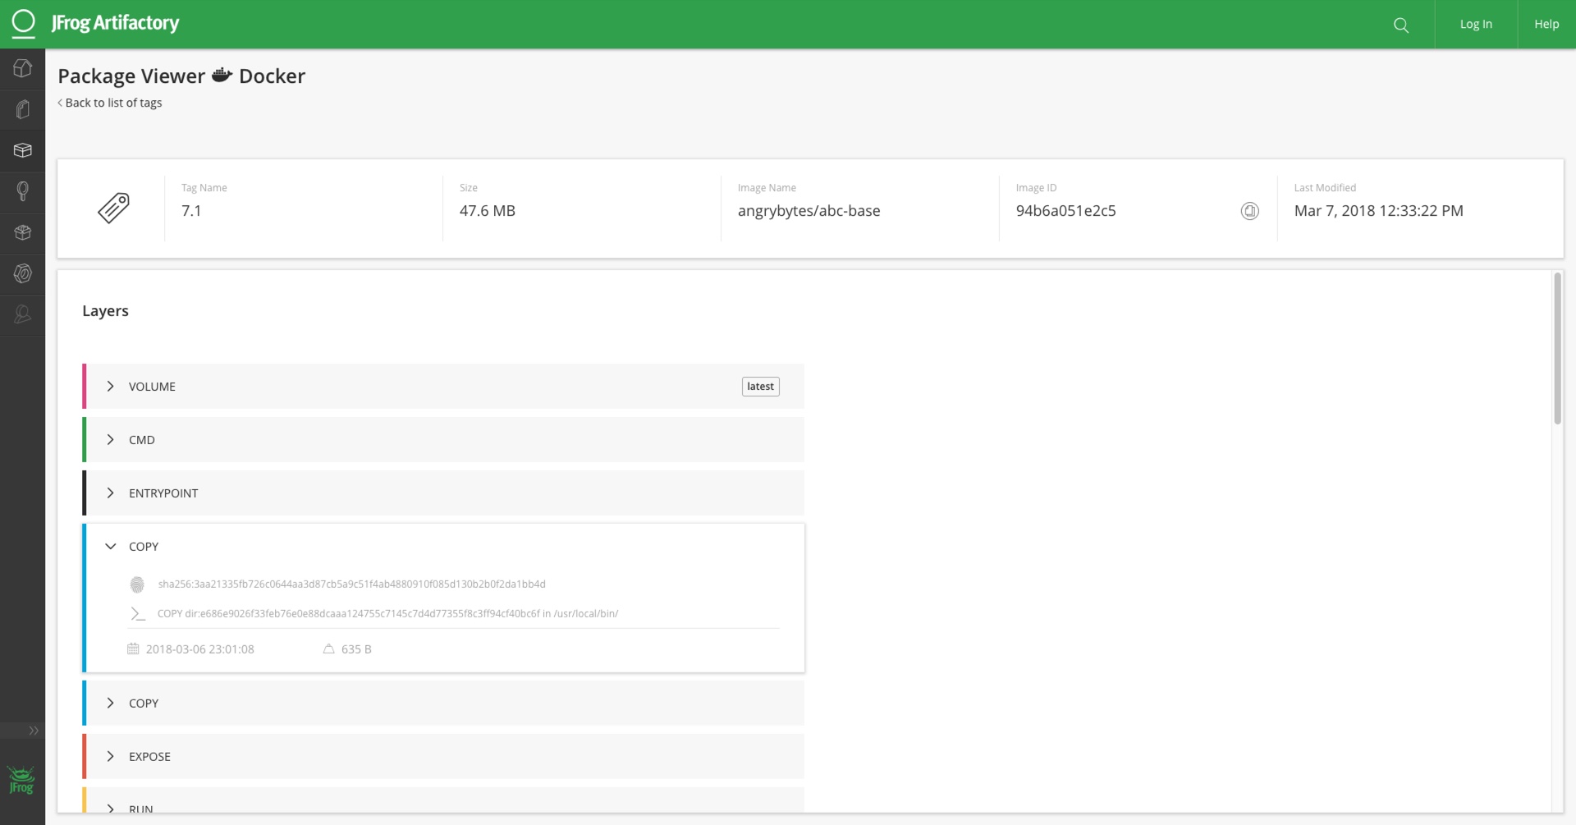Screen dimensions: 1576x825
Task: Open the Packages sidebar icon
Action: pyautogui.click(x=22, y=150)
